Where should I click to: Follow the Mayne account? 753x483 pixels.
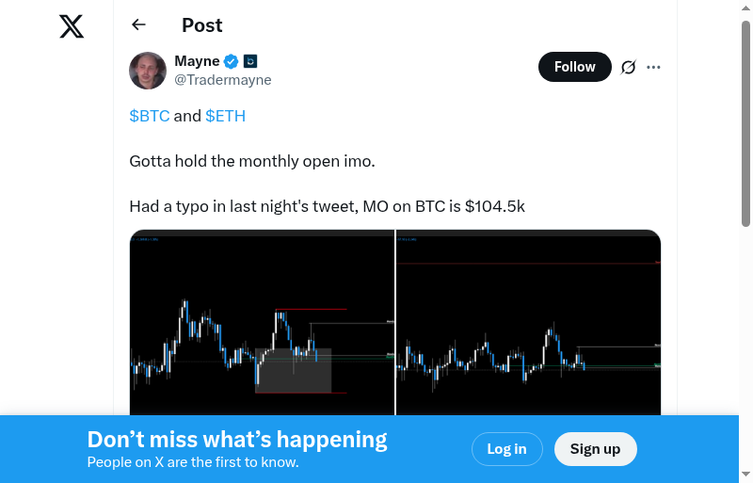tap(574, 67)
